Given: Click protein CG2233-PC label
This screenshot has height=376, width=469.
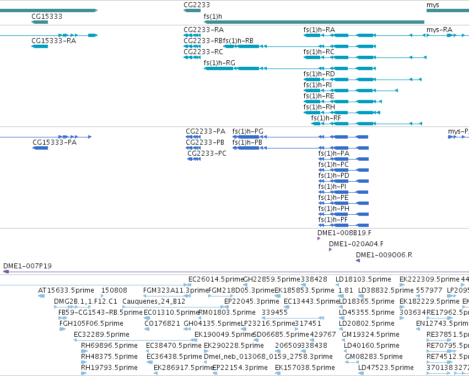Looking at the screenshot, I should click(x=207, y=153).
